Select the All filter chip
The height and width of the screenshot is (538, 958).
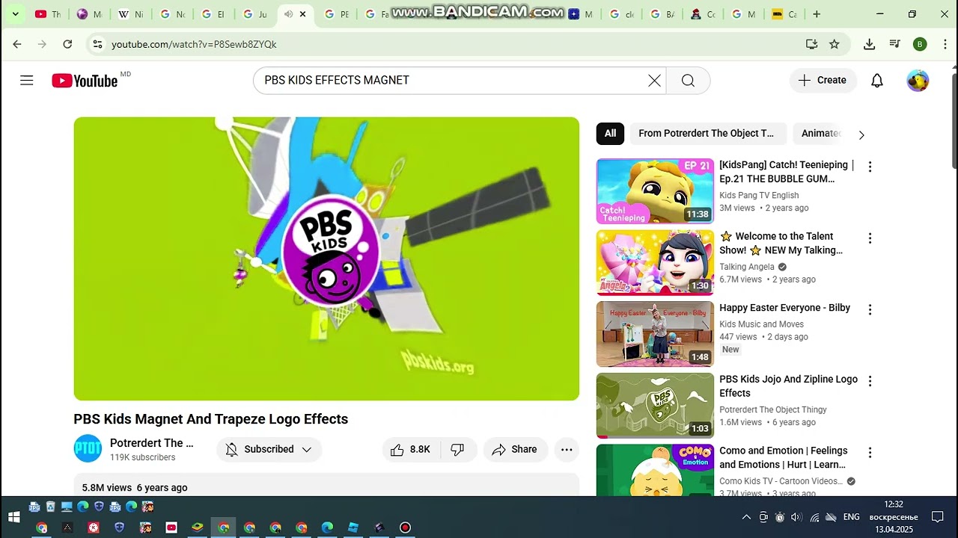(x=610, y=133)
